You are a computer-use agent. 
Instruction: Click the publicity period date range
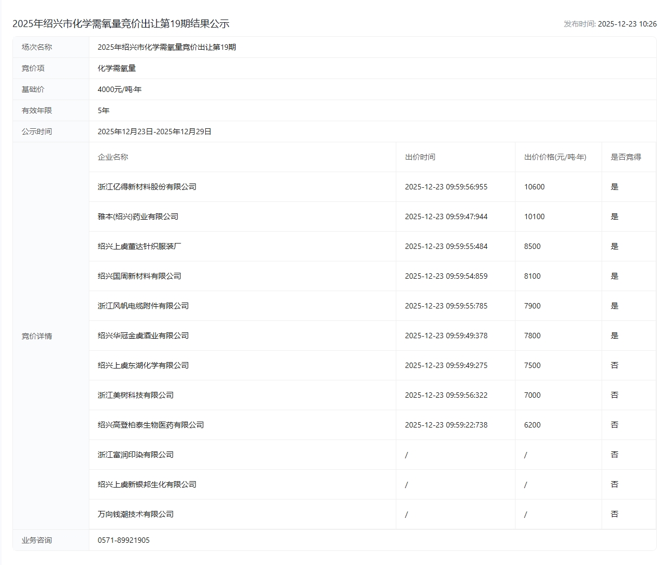[154, 132]
